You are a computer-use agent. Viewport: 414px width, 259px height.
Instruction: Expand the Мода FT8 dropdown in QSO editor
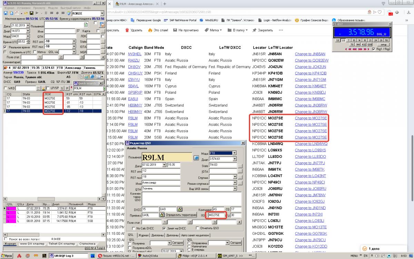234,153
